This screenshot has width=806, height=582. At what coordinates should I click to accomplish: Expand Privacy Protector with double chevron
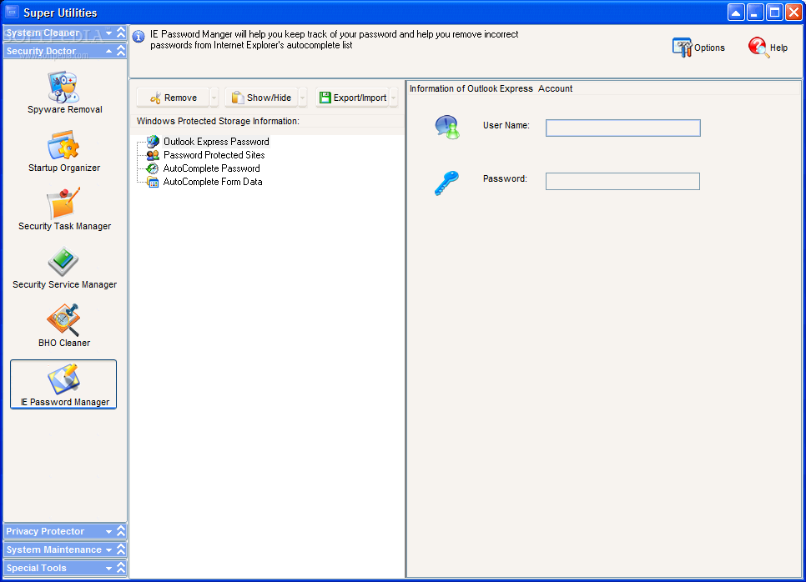click(x=121, y=531)
